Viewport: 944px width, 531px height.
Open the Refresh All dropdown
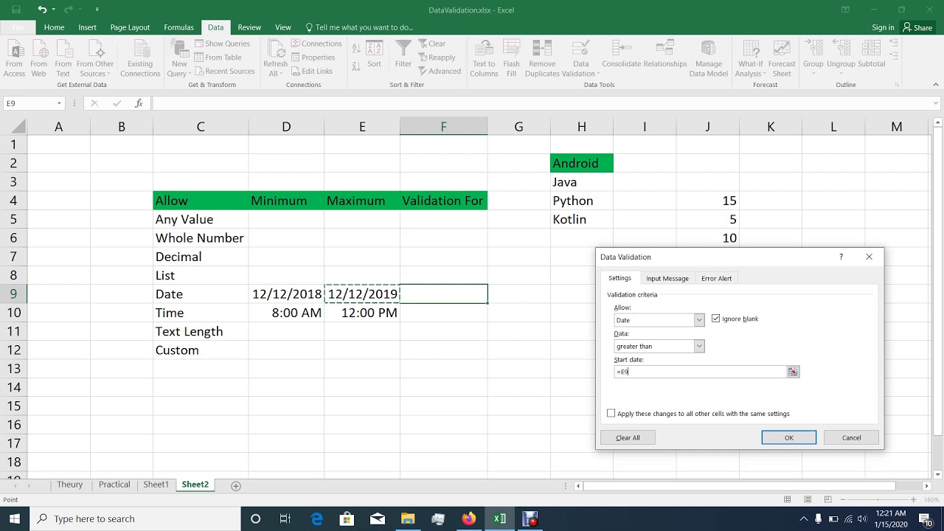[275, 69]
